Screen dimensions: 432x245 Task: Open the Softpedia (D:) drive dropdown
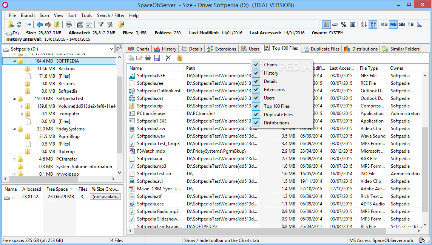(x=111, y=49)
